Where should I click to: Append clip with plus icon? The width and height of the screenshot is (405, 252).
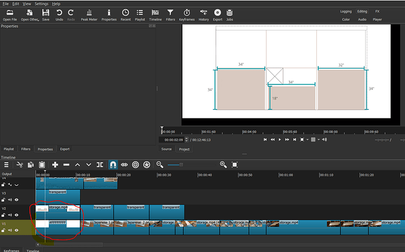[x=55, y=165]
